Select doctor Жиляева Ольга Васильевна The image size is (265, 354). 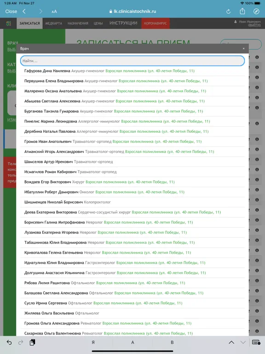pyautogui.click(x=132, y=313)
